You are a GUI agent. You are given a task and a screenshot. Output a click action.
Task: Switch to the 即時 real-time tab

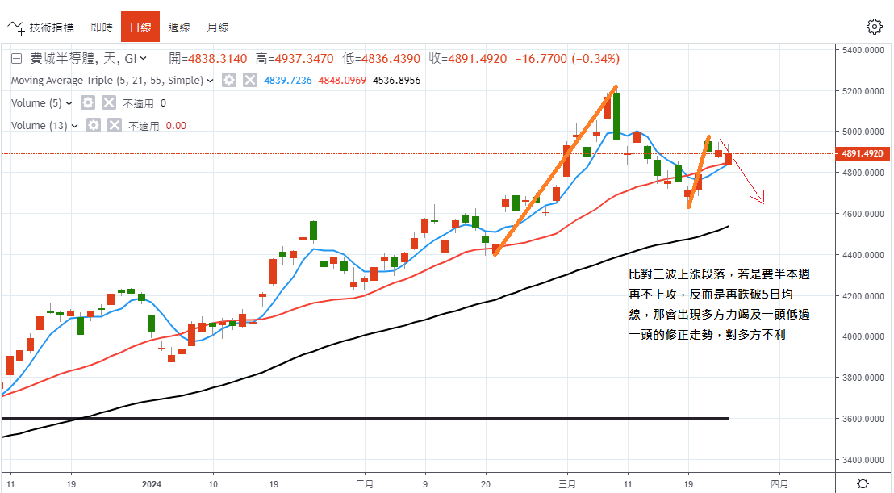coord(102,27)
